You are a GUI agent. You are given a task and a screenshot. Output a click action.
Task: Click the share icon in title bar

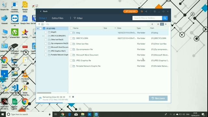(146, 12)
